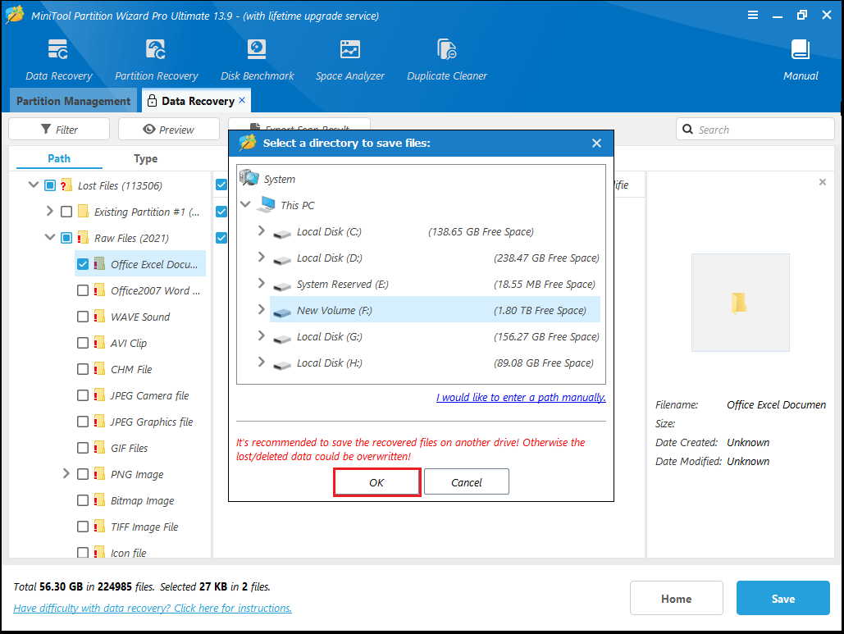Click the Preview button
Screen dimensions: 844x634
(x=168, y=129)
